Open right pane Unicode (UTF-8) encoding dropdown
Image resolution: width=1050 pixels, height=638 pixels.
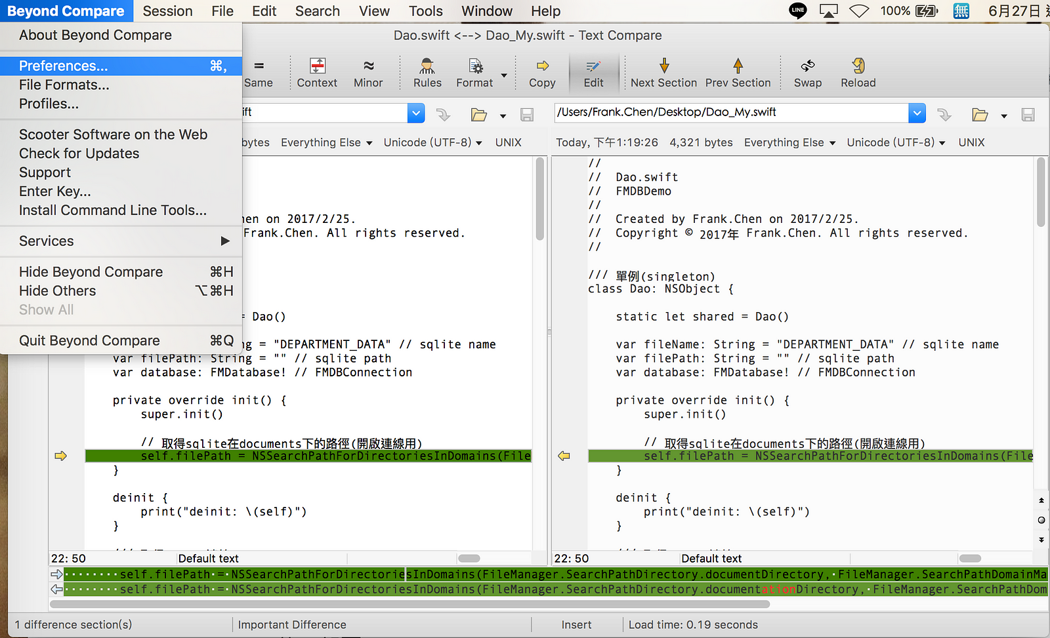point(896,142)
